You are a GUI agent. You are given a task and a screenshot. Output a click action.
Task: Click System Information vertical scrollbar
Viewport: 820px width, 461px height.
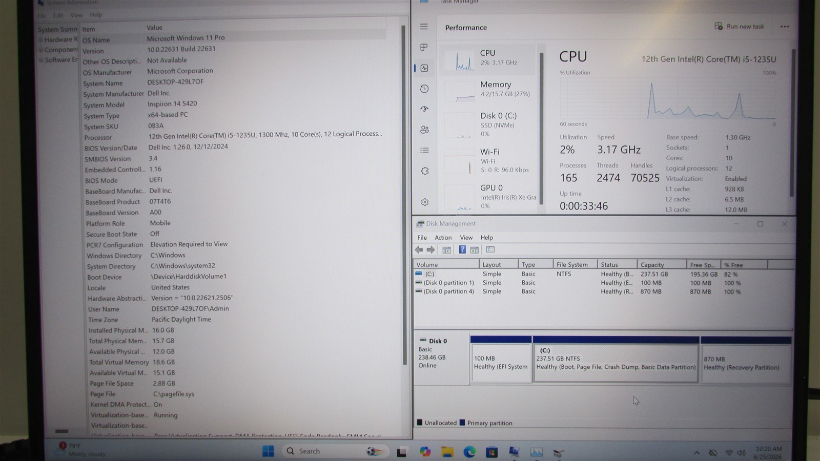click(403, 195)
